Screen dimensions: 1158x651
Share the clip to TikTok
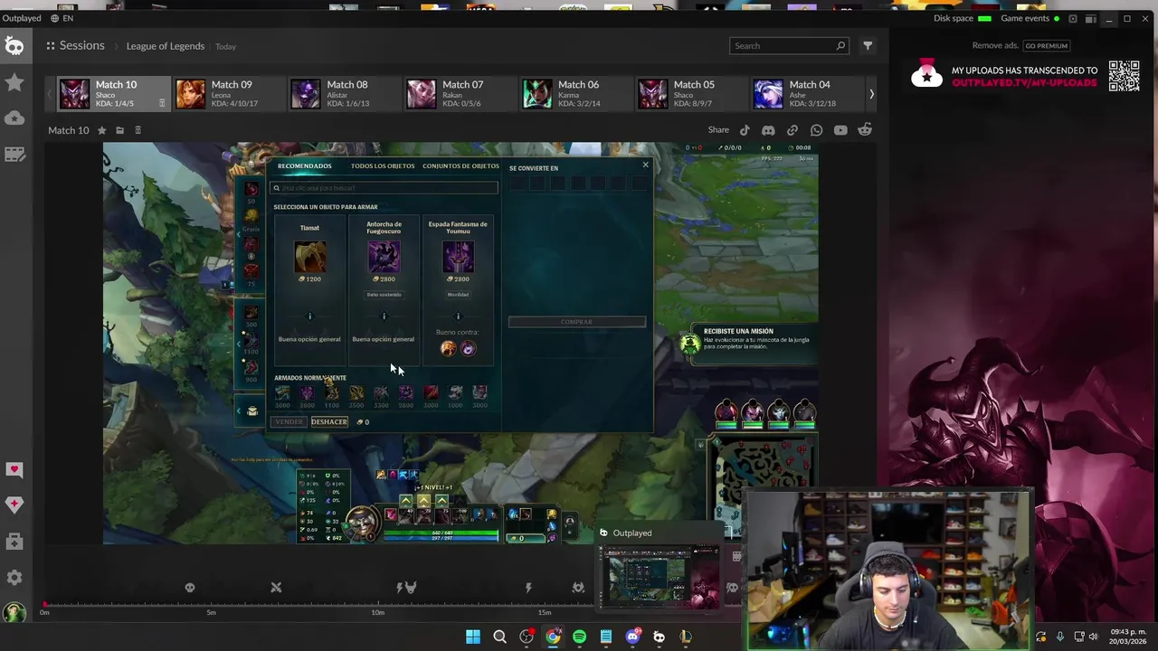(745, 130)
